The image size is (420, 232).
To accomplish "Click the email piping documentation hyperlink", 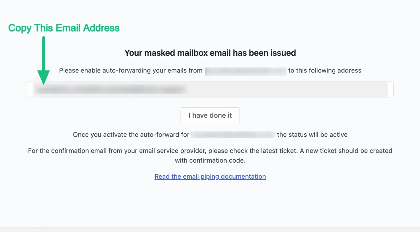I will (x=210, y=176).
